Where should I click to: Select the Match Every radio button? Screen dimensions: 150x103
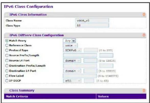tap(7, 41)
